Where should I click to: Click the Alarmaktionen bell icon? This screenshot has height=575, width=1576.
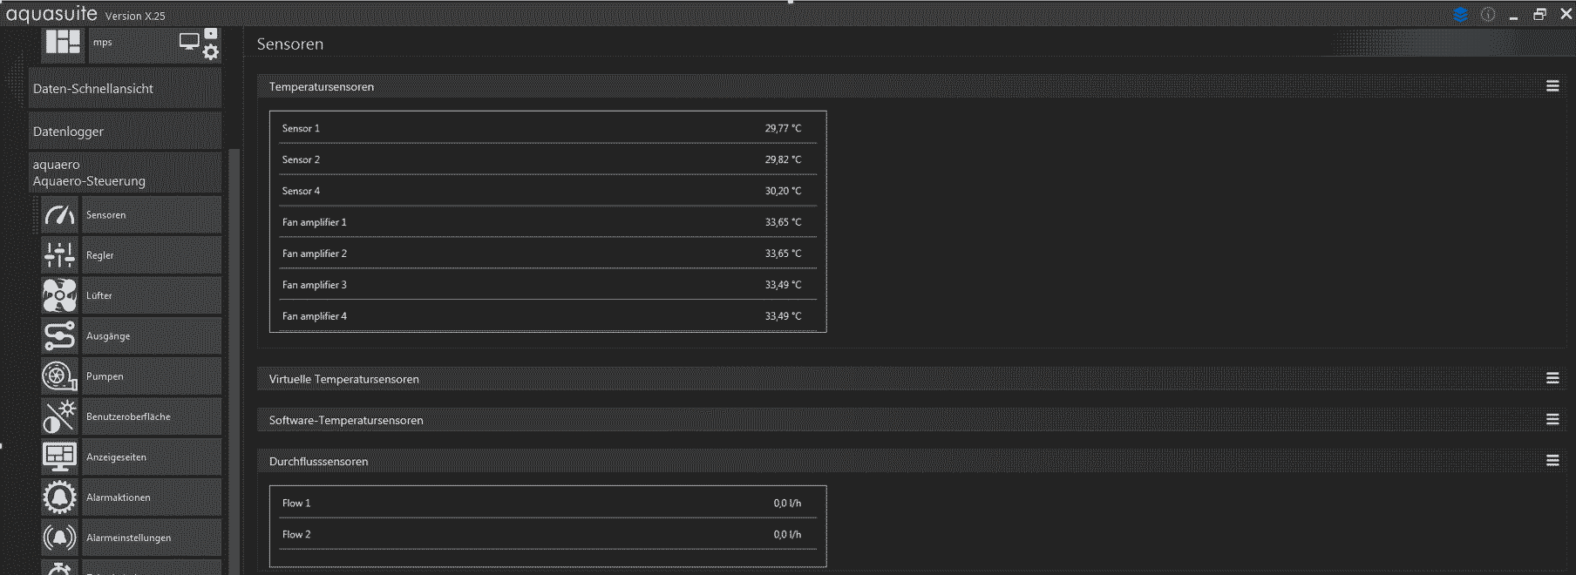coord(59,497)
